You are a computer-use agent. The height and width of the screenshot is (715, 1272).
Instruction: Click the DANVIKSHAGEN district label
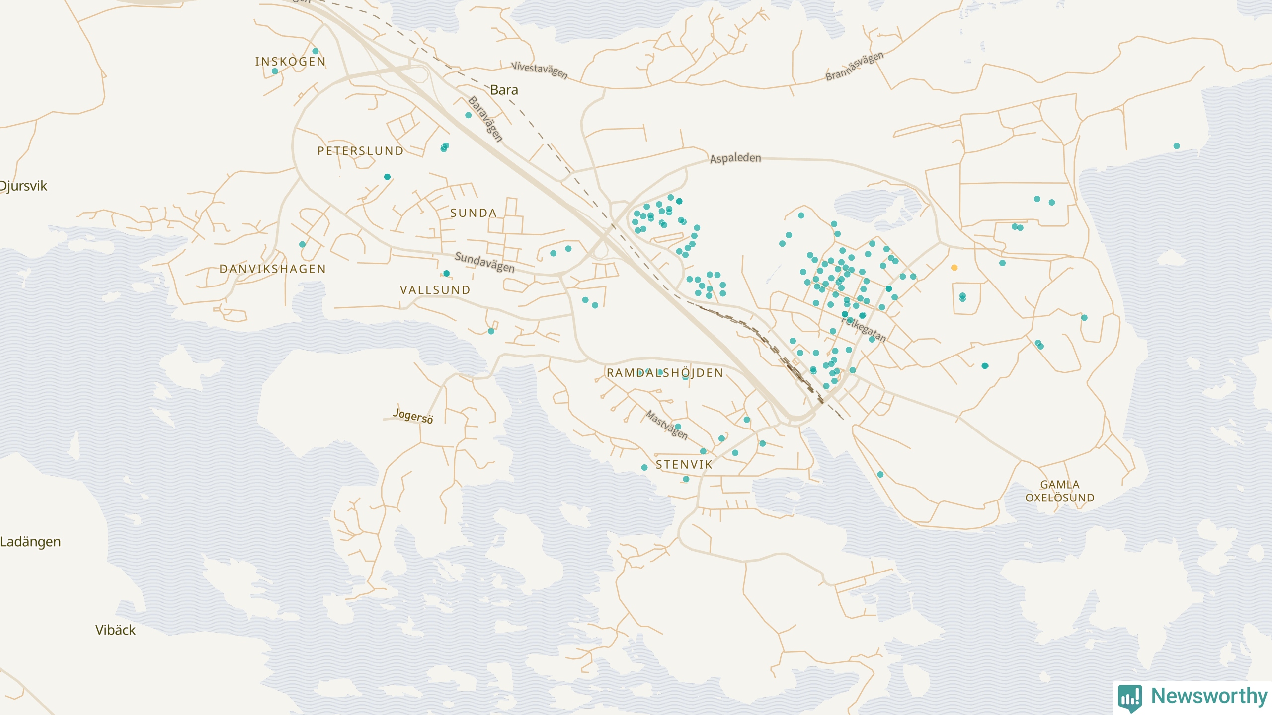pos(273,269)
